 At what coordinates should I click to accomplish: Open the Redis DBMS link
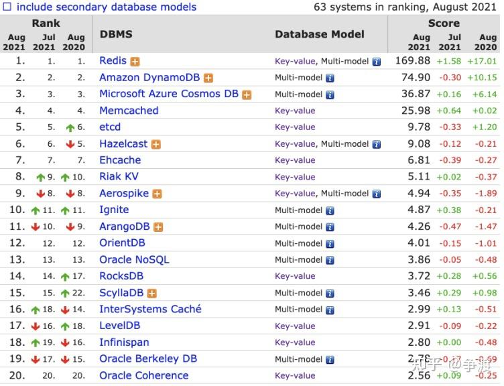tap(113, 60)
